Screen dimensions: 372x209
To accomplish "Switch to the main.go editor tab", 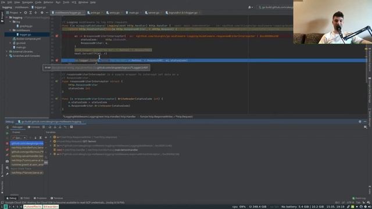I will [134, 13].
